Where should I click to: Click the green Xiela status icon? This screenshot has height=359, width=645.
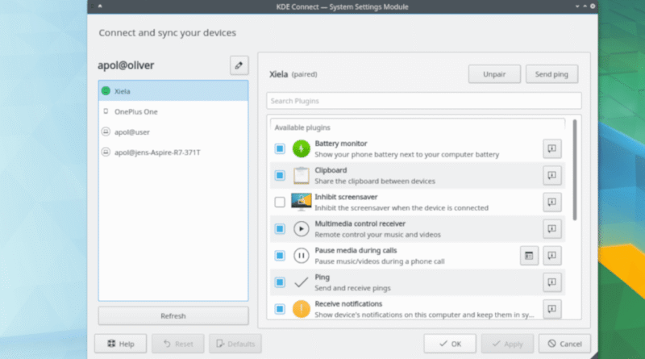[x=106, y=90]
